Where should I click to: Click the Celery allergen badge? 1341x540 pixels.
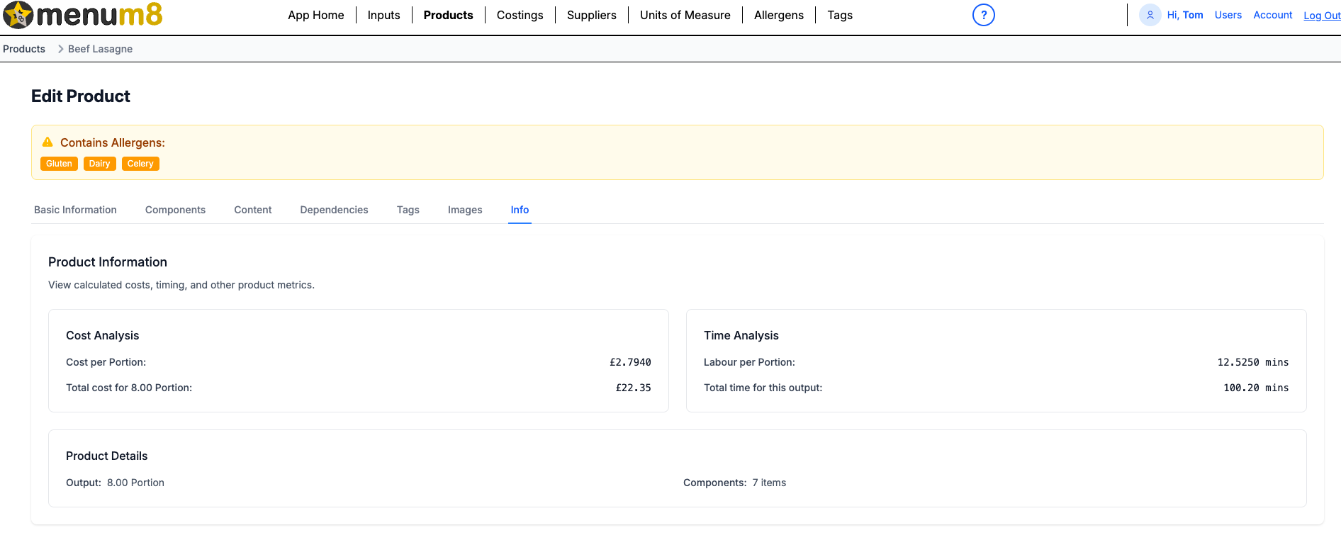(140, 164)
